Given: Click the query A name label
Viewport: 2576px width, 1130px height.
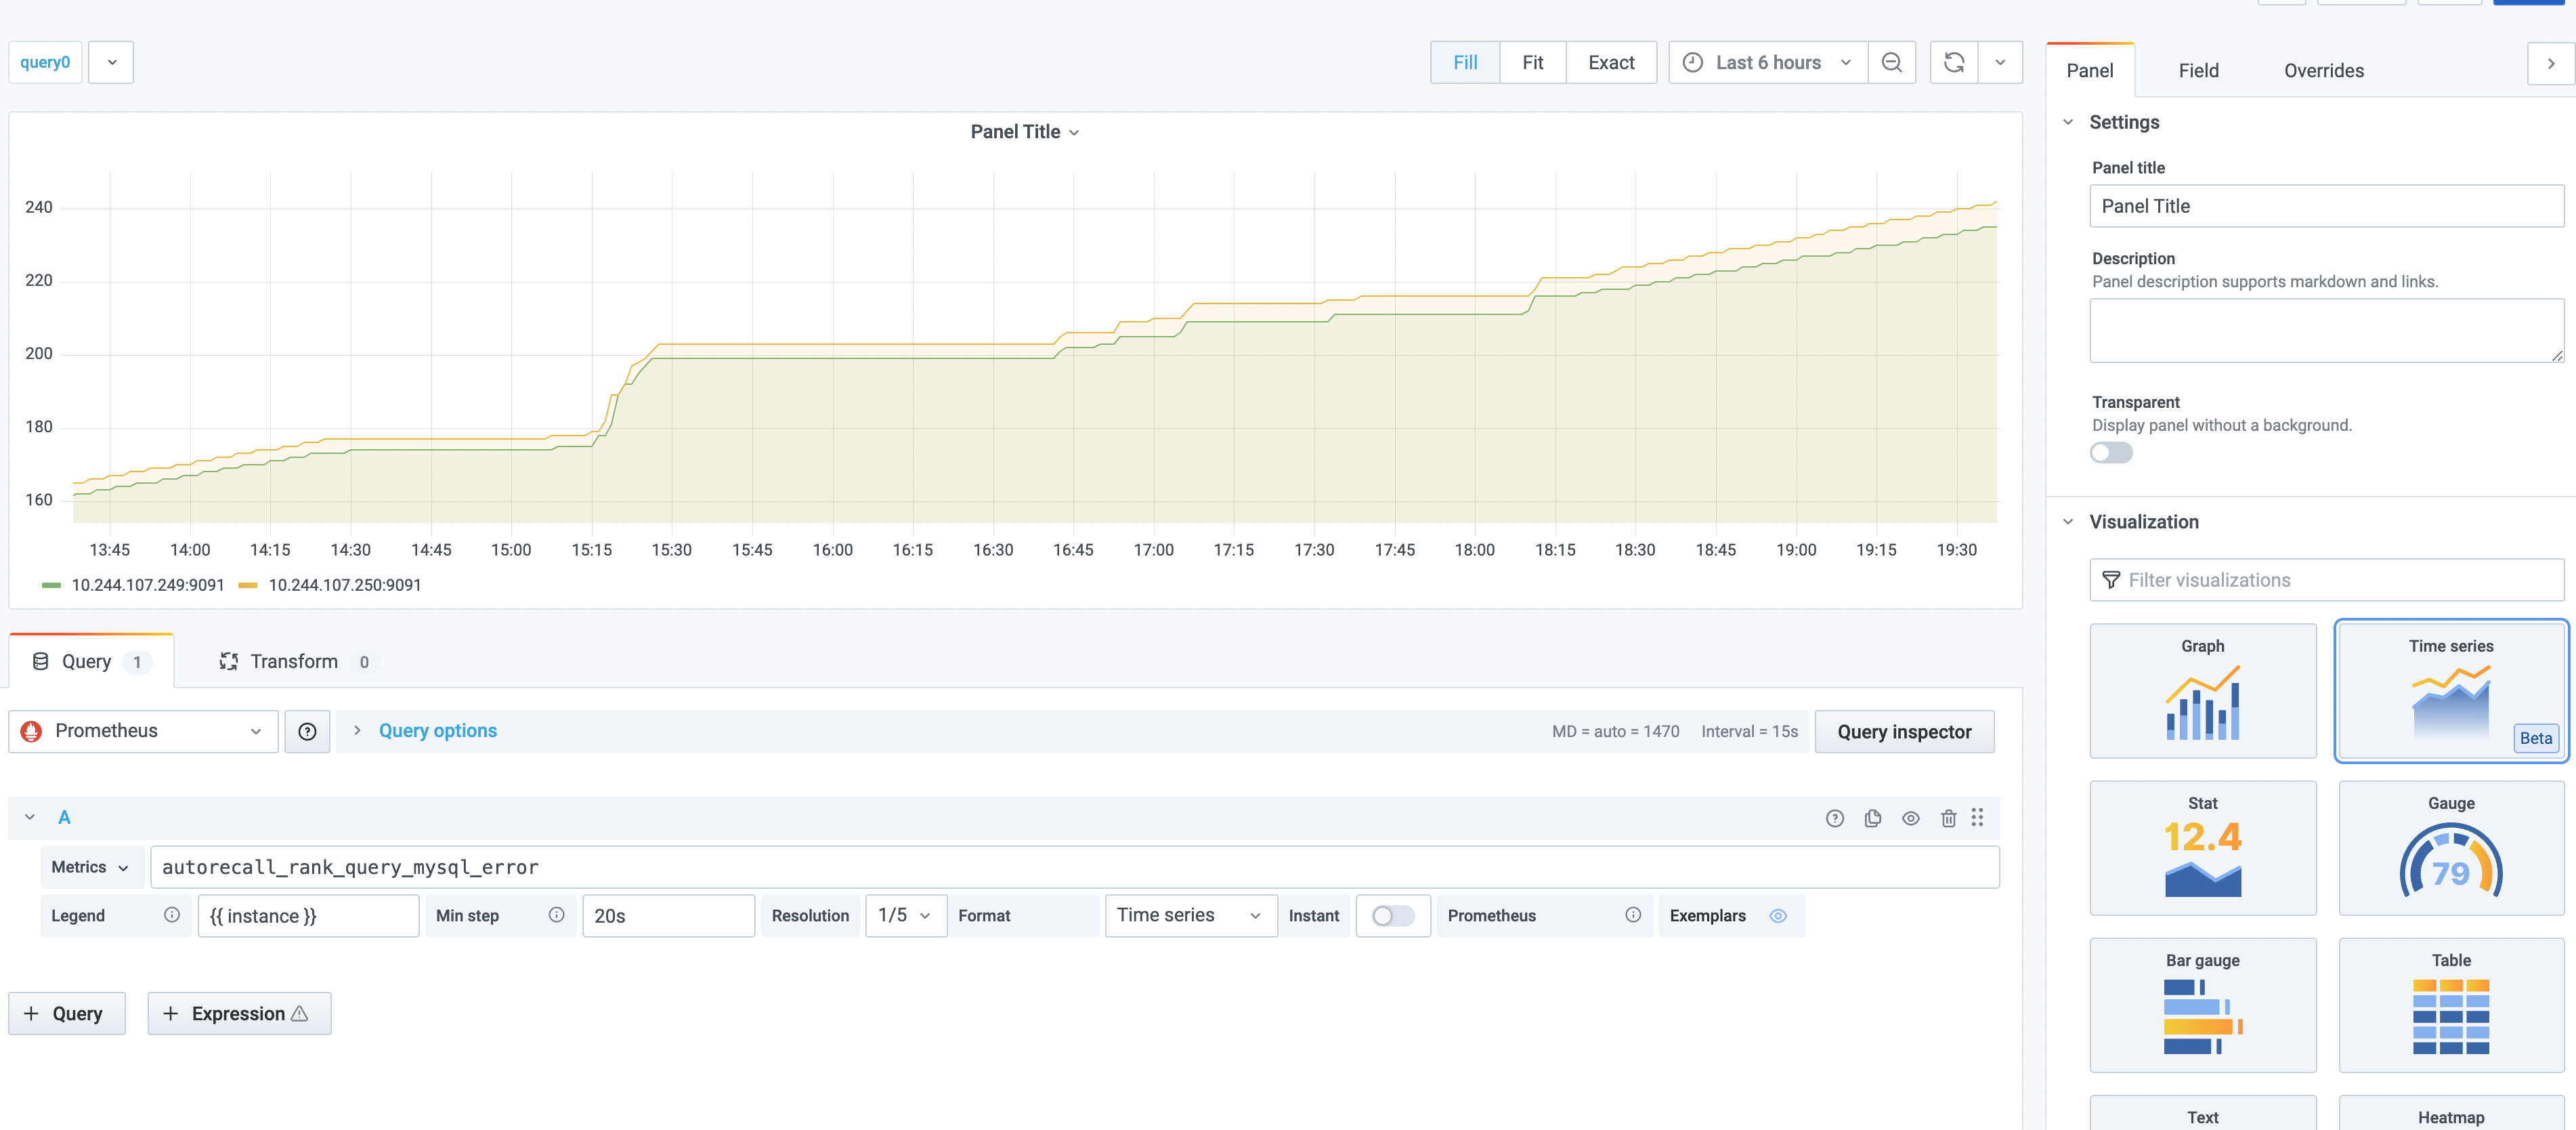Looking at the screenshot, I should [64, 817].
